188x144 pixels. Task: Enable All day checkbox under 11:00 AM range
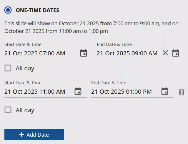pos(8,110)
